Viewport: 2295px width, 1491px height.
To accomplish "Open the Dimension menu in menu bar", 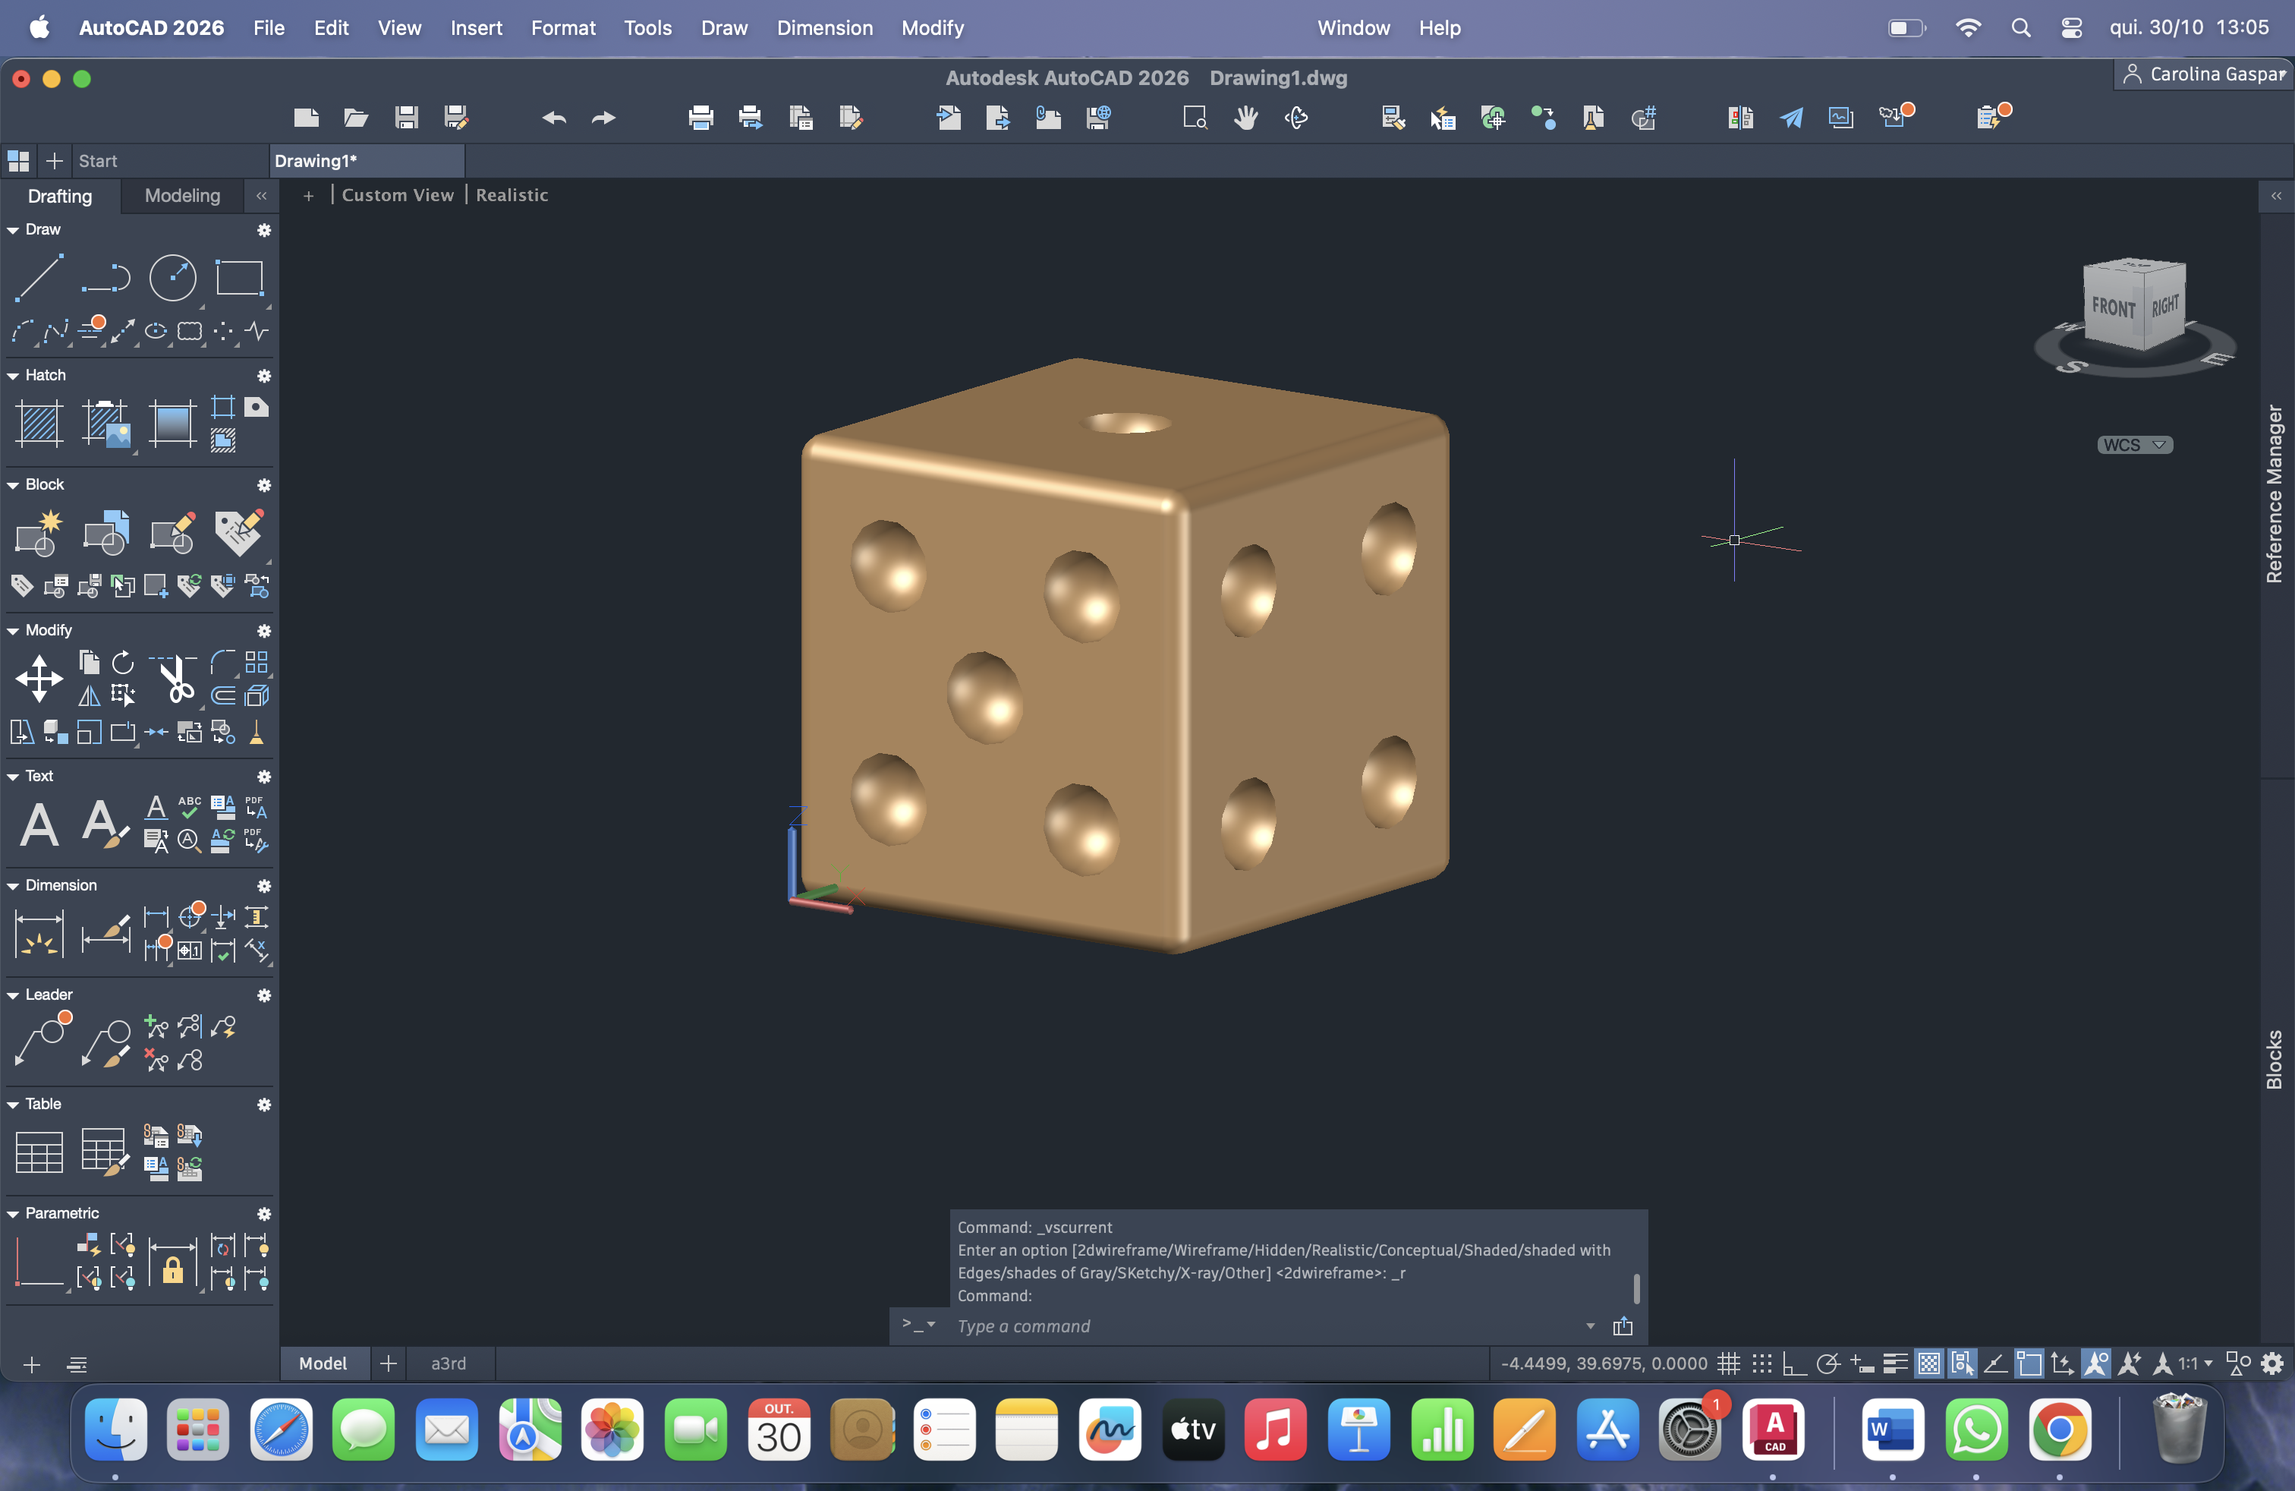I will pos(824,28).
